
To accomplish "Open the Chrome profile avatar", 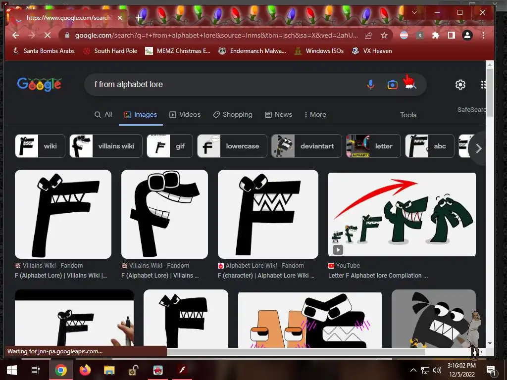I will click(467, 35).
